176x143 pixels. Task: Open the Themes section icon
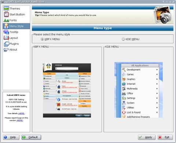point(6,8)
